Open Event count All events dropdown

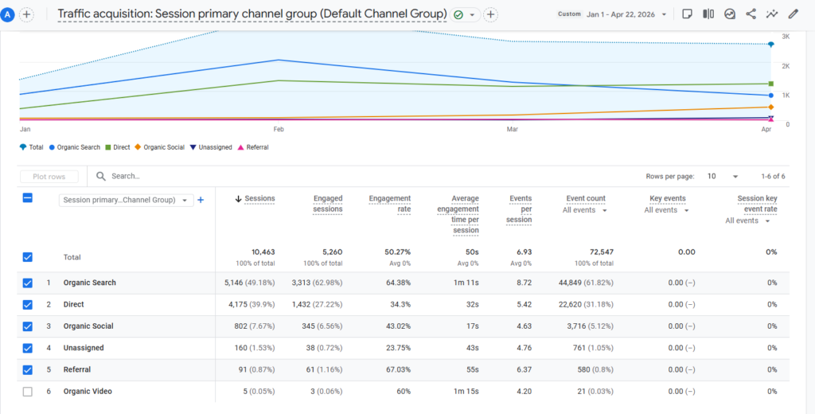point(585,210)
